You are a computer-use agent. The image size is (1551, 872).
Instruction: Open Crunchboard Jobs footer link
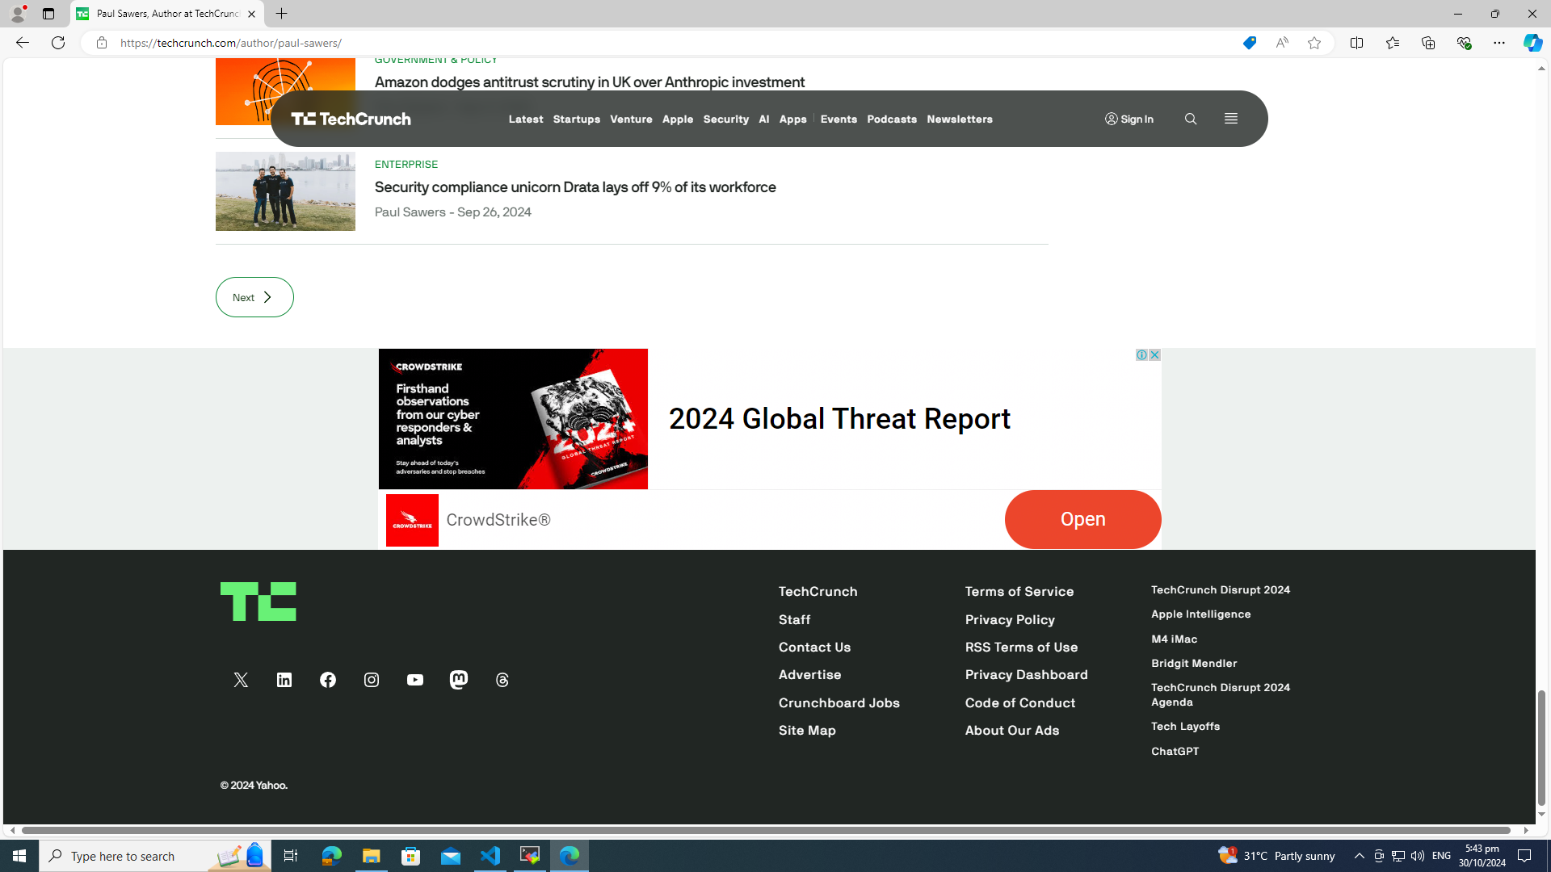839,703
